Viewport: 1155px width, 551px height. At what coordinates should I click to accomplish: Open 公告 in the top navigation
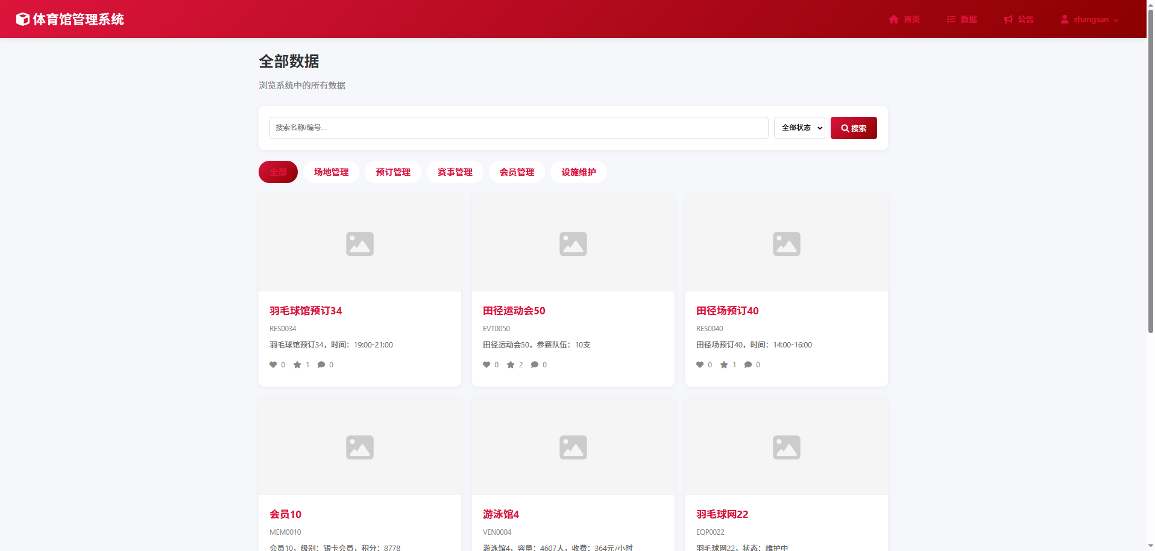[x=1019, y=19]
